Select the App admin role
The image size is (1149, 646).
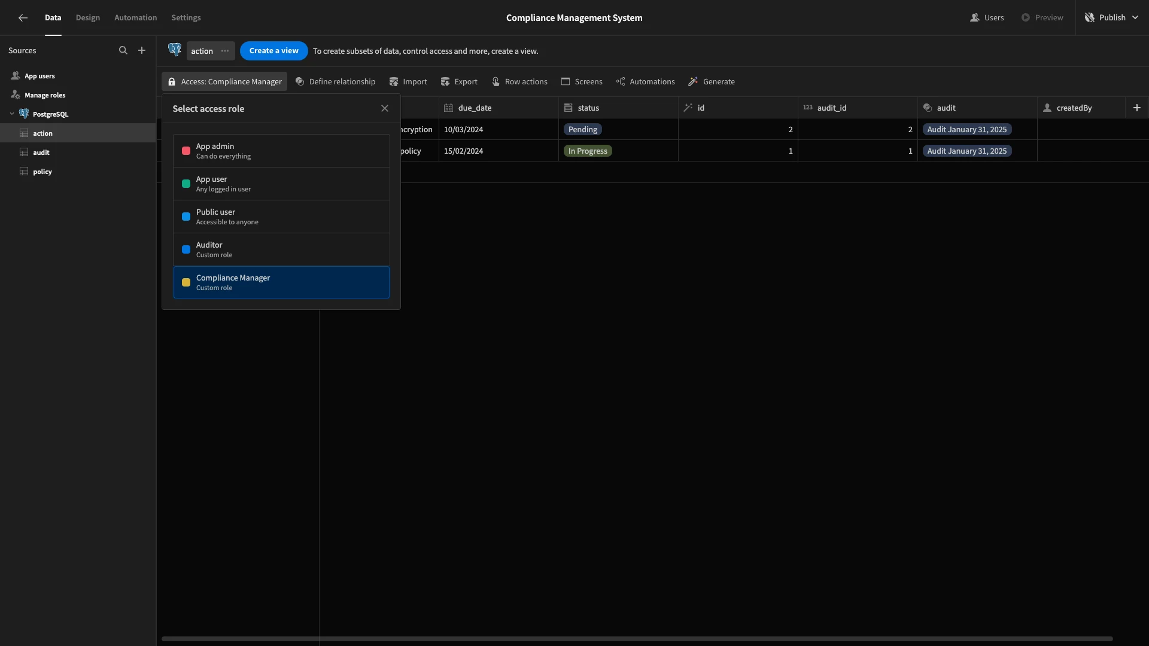click(281, 151)
